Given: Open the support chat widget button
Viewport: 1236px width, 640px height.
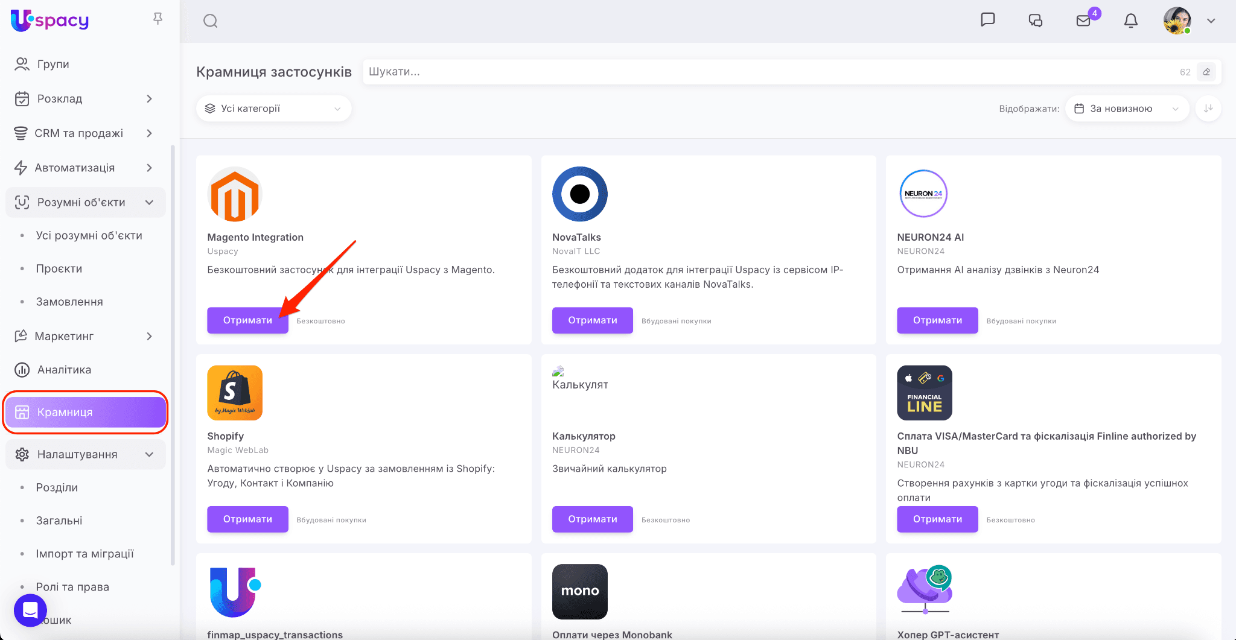Looking at the screenshot, I should [x=30, y=610].
